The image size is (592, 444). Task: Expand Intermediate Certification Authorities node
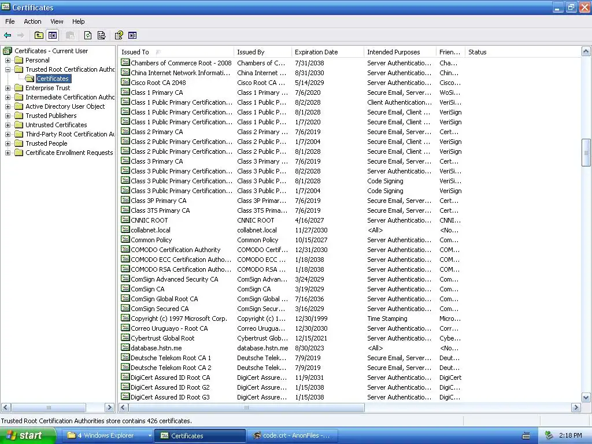[x=8, y=97]
